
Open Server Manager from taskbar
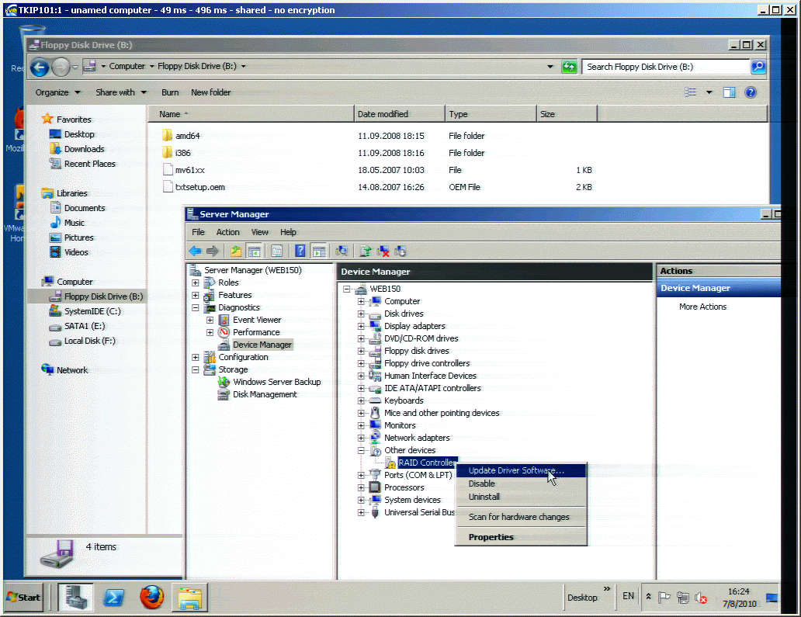coord(75,597)
